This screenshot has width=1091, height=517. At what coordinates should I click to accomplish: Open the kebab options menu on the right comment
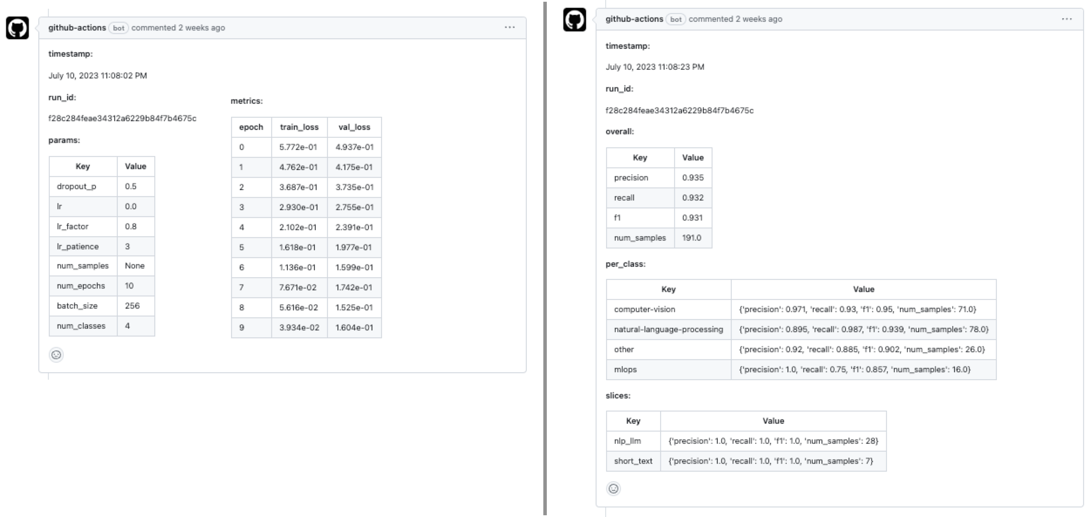(x=1068, y=19)
